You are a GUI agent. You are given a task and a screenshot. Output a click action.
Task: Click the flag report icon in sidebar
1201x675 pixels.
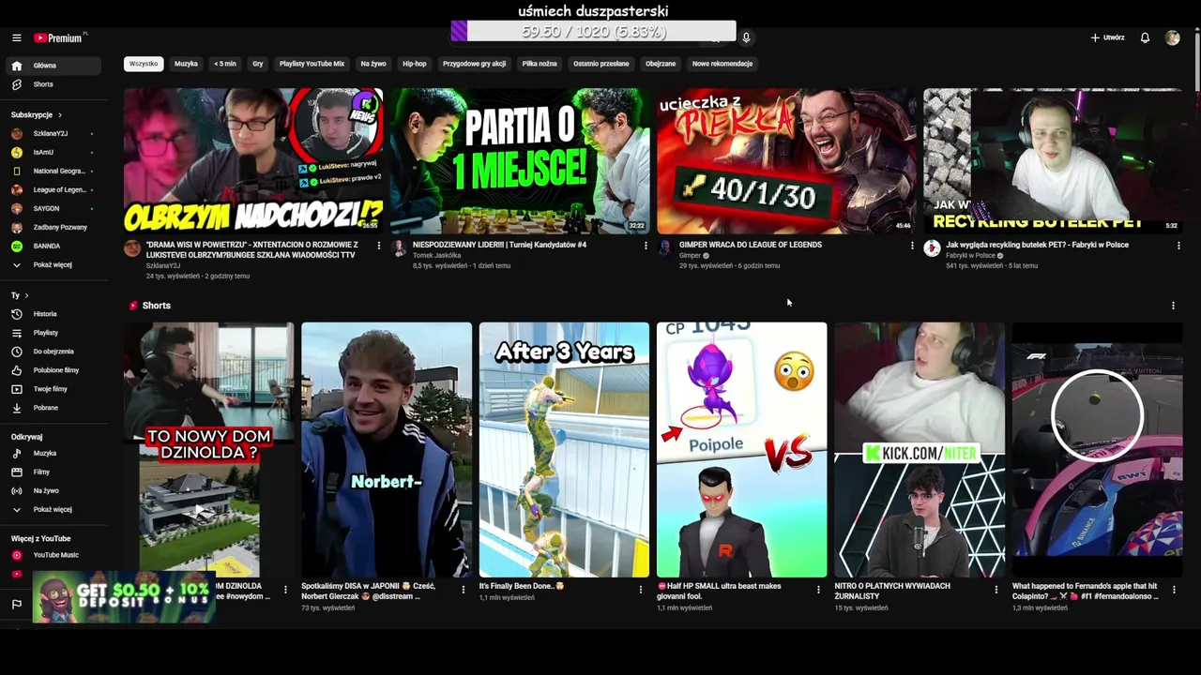point(16,605)
